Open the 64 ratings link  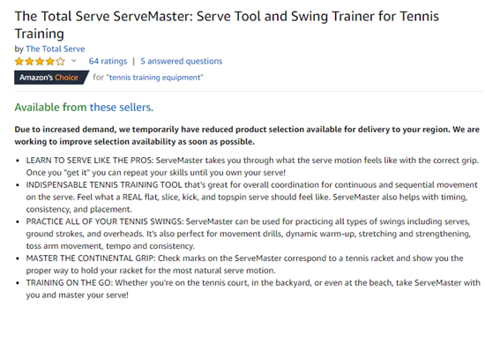108,61
